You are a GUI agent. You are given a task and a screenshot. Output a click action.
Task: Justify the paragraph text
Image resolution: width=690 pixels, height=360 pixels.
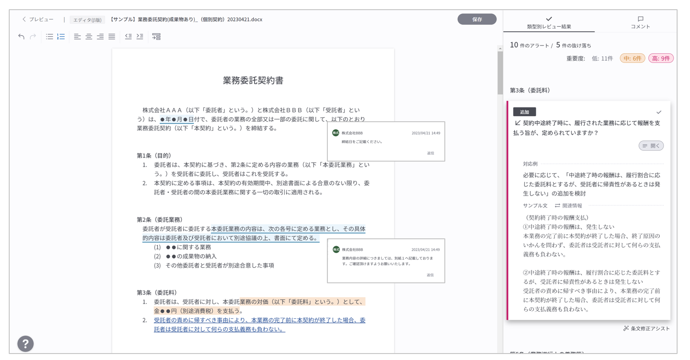[112, 36]
